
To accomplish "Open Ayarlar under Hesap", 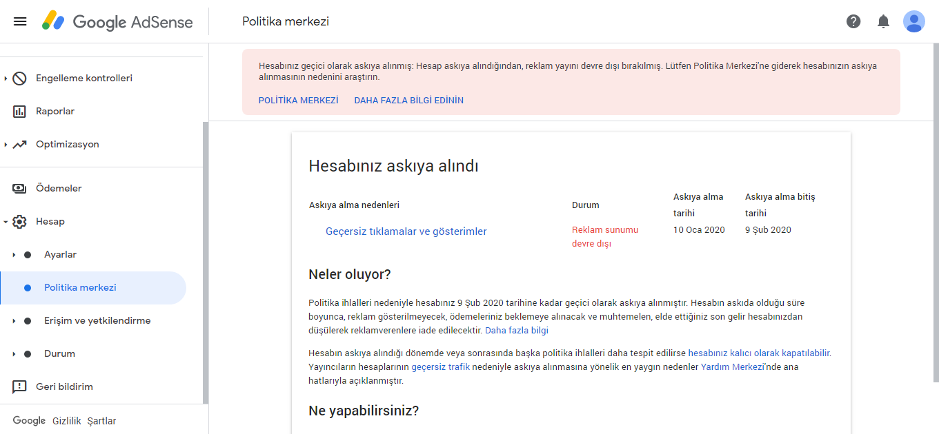I will coord(60,254).
